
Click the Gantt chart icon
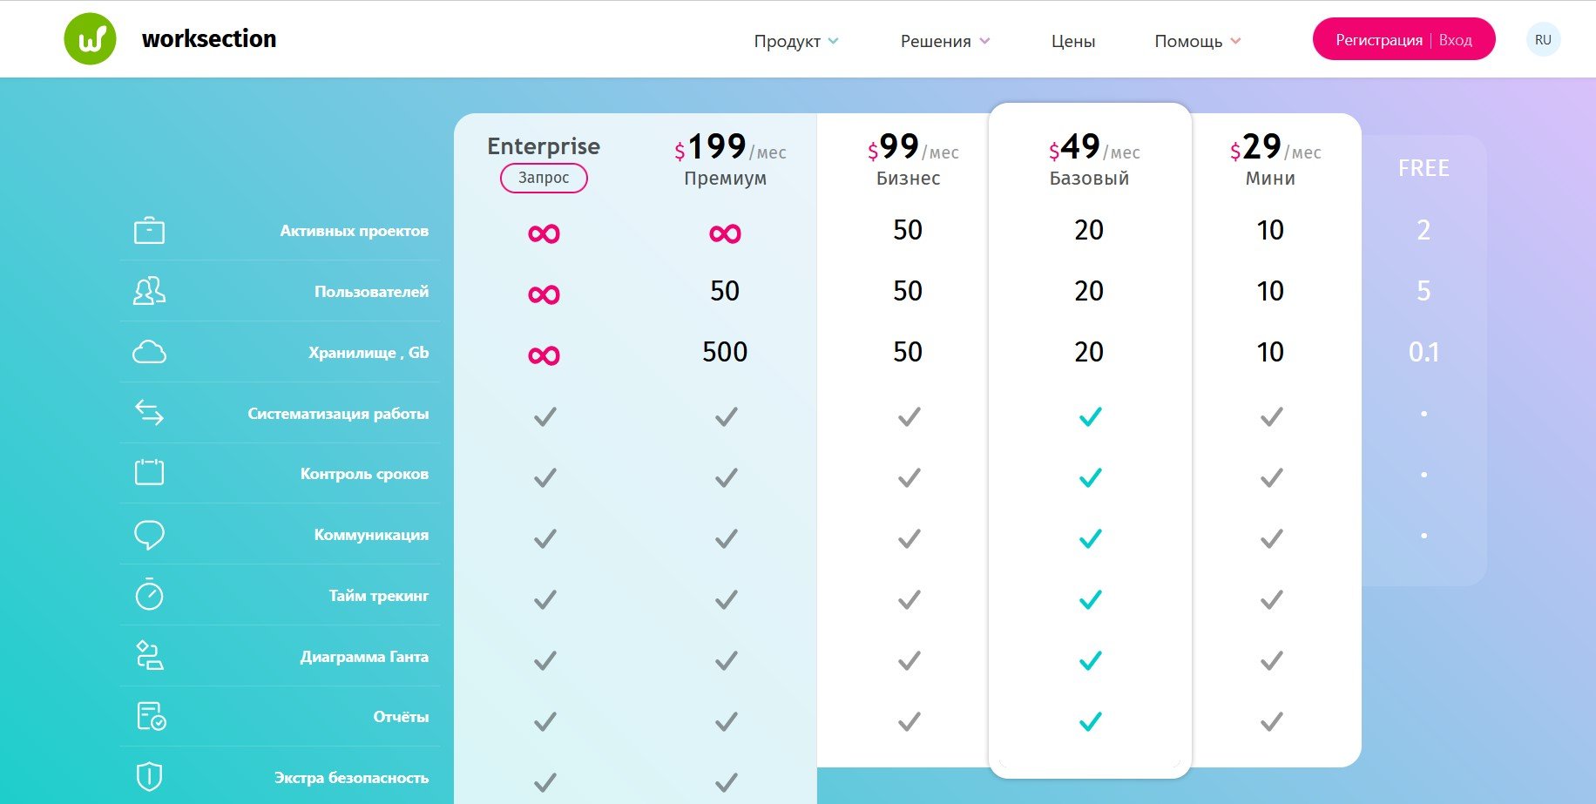coord(149,656)
